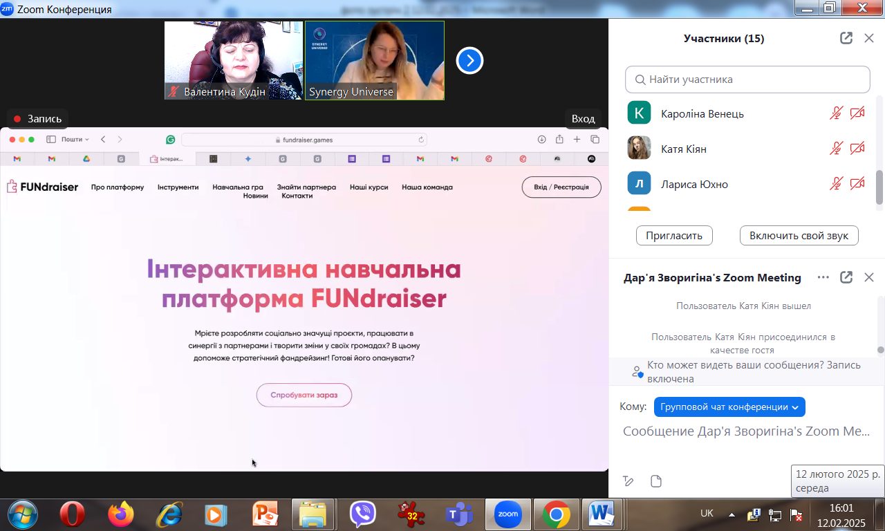Launch Firefox from the taskbar
Image resolution: width=885 pixels, height=531 pixels.
click(x=120, y=514)
